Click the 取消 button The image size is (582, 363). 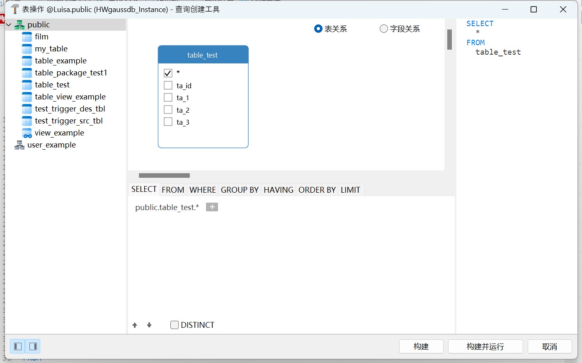pyautogui.click(x=550, y=346)
